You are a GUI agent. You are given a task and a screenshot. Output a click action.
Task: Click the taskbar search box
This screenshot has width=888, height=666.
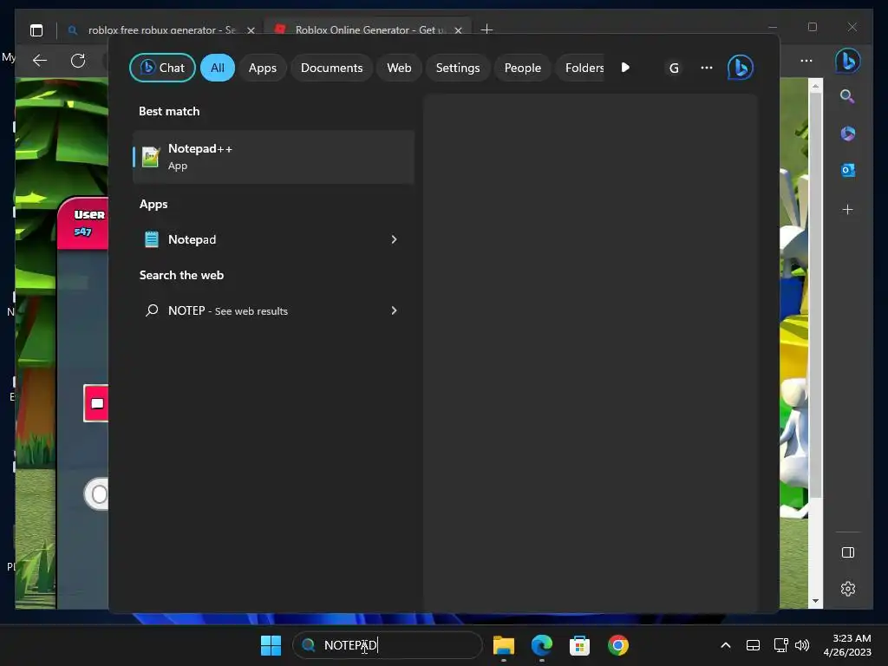pos(388,645)
